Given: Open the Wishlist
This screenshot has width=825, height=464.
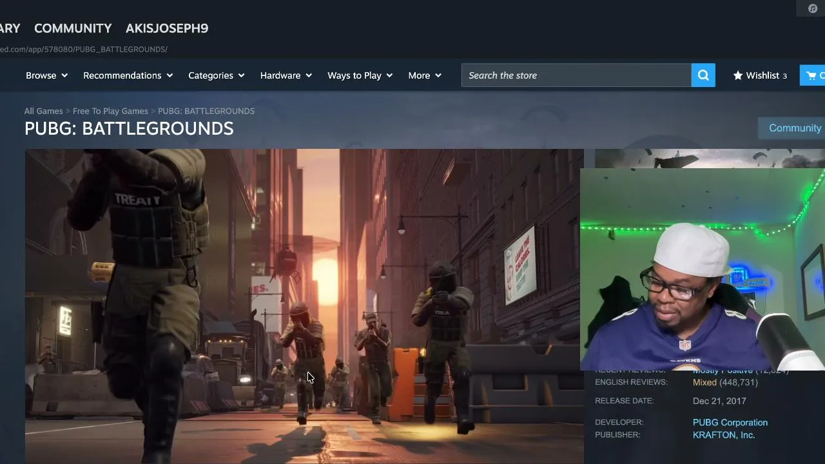Looking at the screenshot, I should tap(760, 75).
